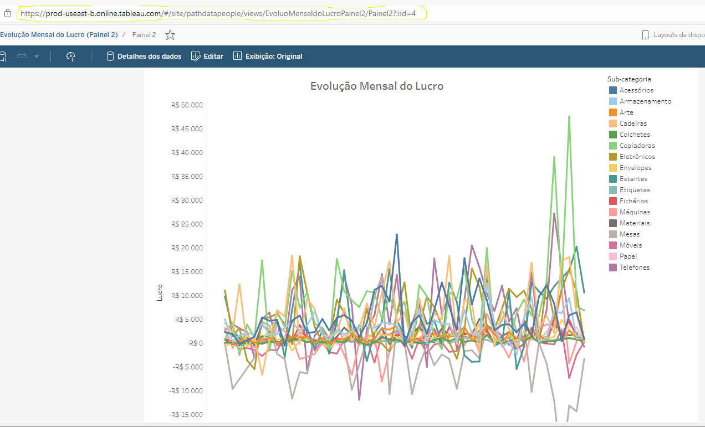Click the Editar button
The image size is (705, 427).
[x=207, y=56]
